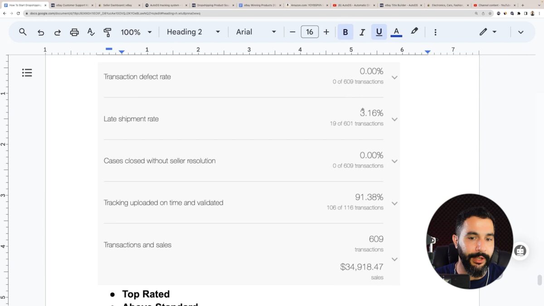Collapse the toolbar with the chevron
Image resolution: width=544 pixels, height=306 pixels.
(x=520, y=32)
